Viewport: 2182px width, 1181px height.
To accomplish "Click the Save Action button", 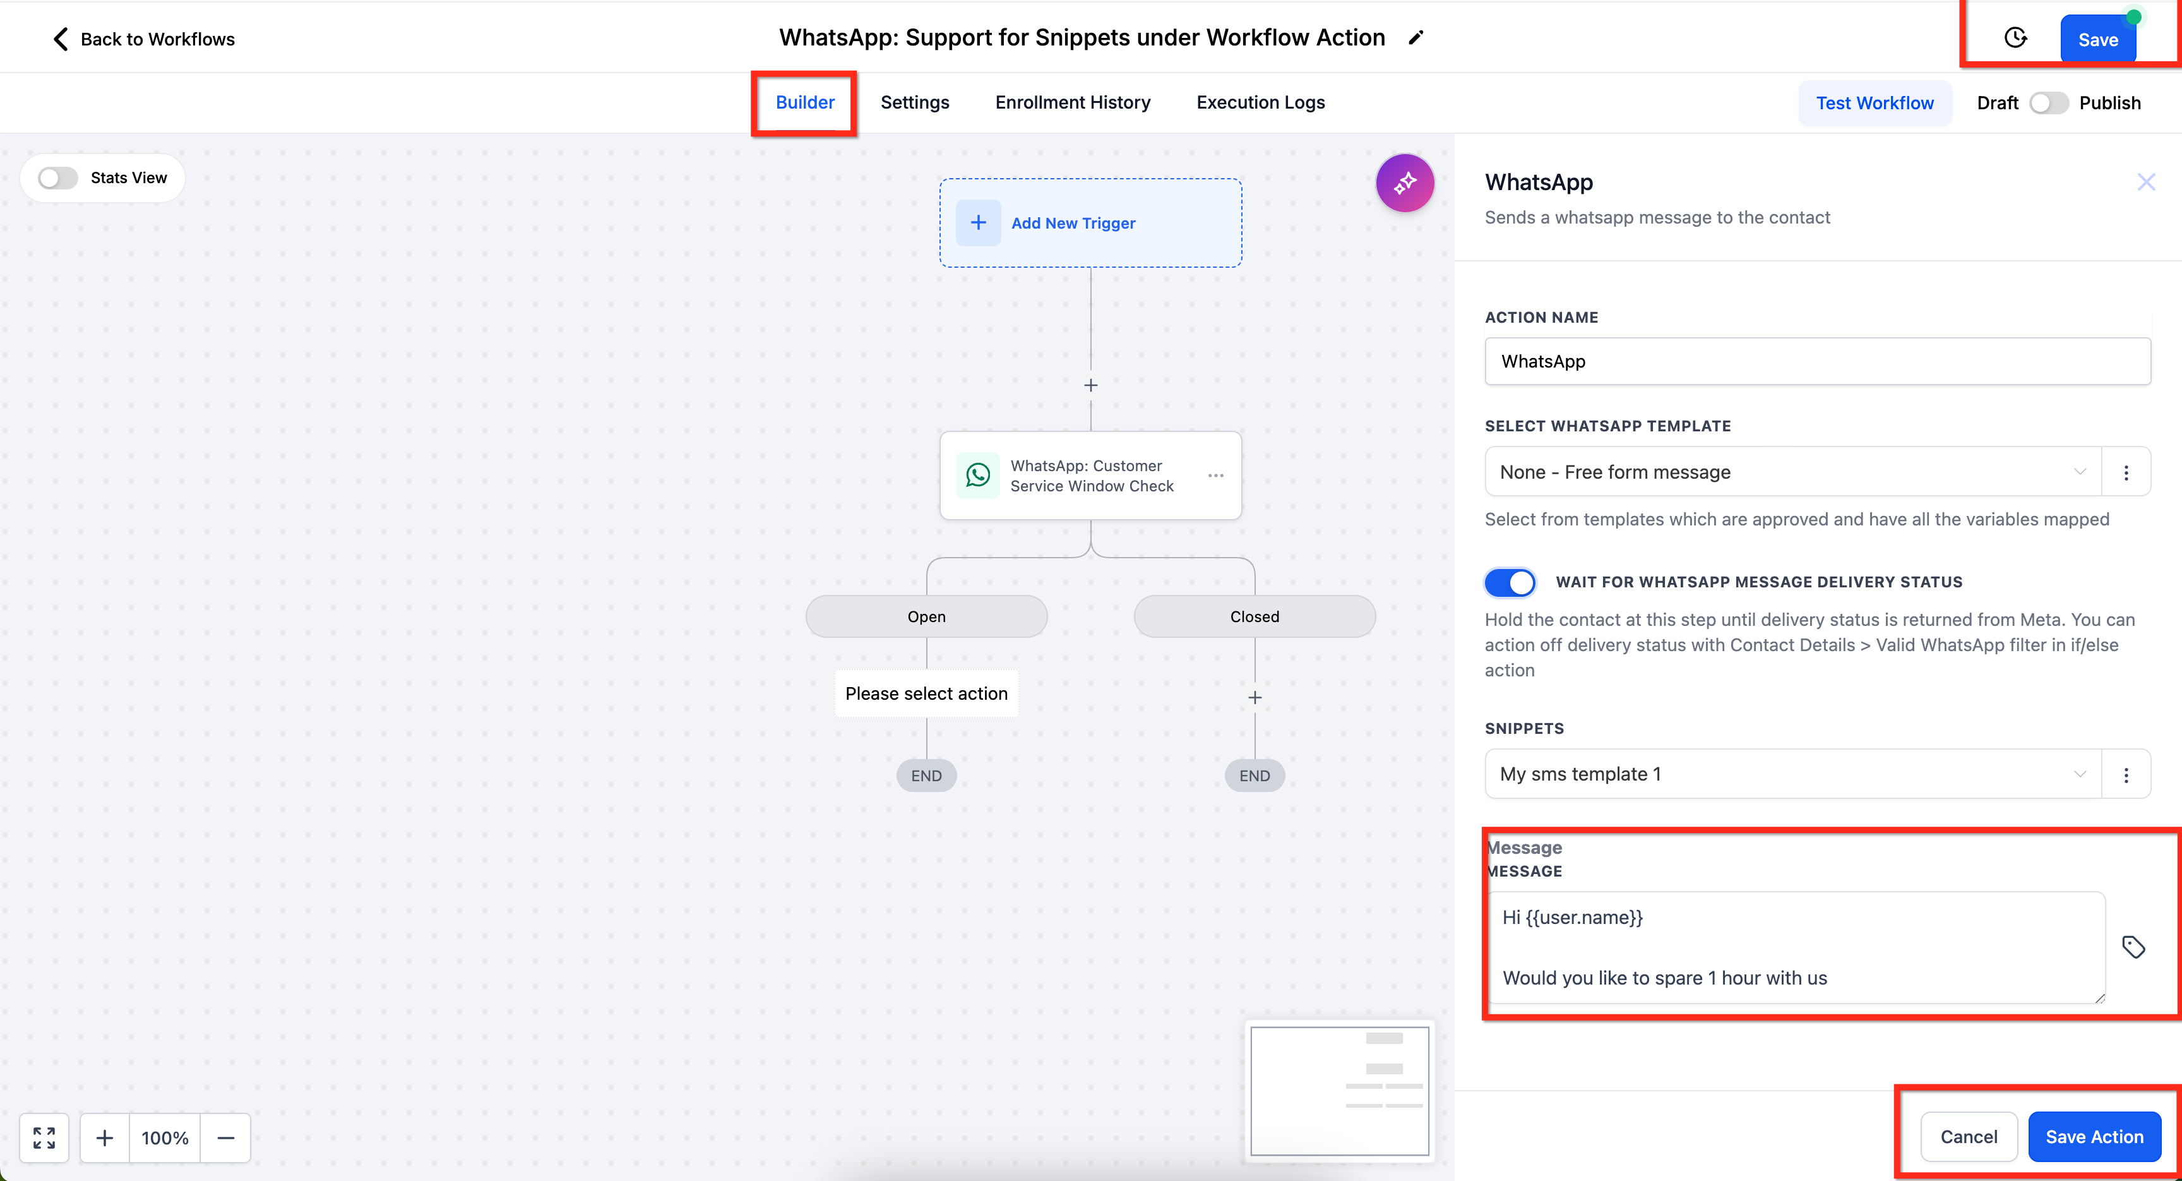I will pos(2094,1137).
